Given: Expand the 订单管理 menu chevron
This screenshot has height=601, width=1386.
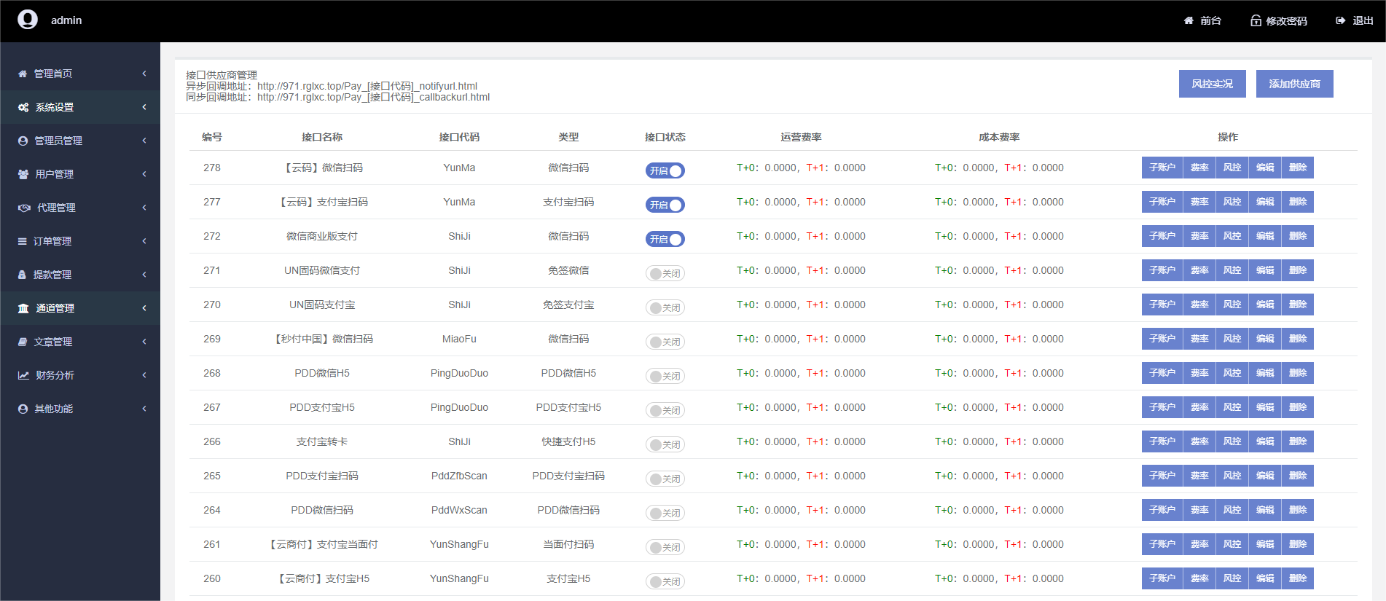Looking at the screenshot, I should tap(144, 241).
